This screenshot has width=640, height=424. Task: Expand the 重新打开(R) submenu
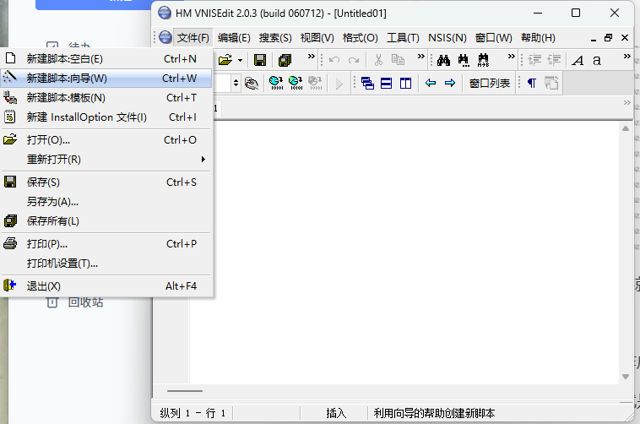point(106,160)
